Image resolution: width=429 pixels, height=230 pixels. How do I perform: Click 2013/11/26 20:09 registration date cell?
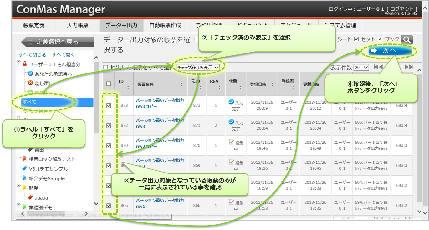click(x=262, y=106)
